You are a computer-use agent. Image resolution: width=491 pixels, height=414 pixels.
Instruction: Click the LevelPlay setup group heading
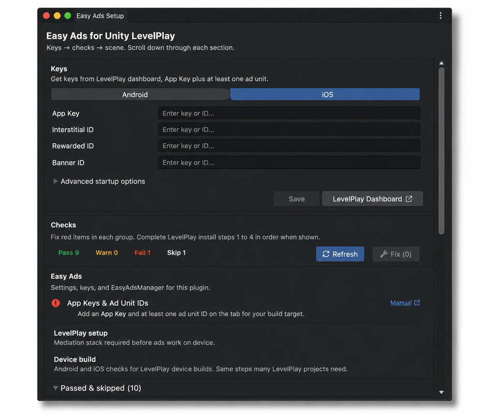tap(81, 333)
